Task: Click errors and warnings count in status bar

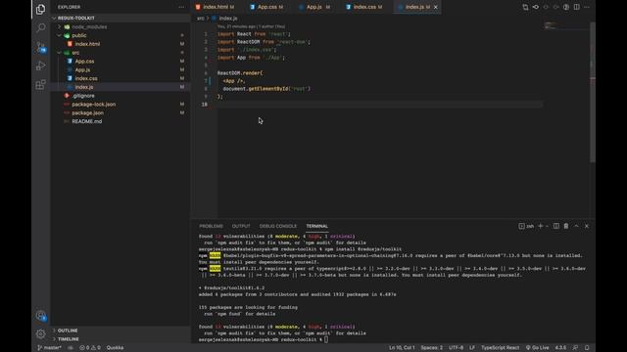Action: [90, 348]
